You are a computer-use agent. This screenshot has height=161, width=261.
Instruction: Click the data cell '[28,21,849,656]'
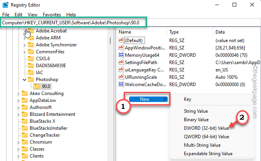pyautogui.click(x=230, y=48)
